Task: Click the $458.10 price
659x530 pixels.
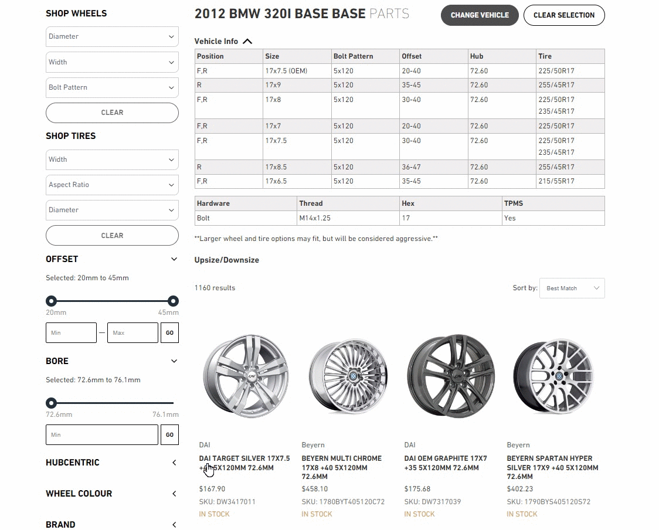Action: (315, 489)
